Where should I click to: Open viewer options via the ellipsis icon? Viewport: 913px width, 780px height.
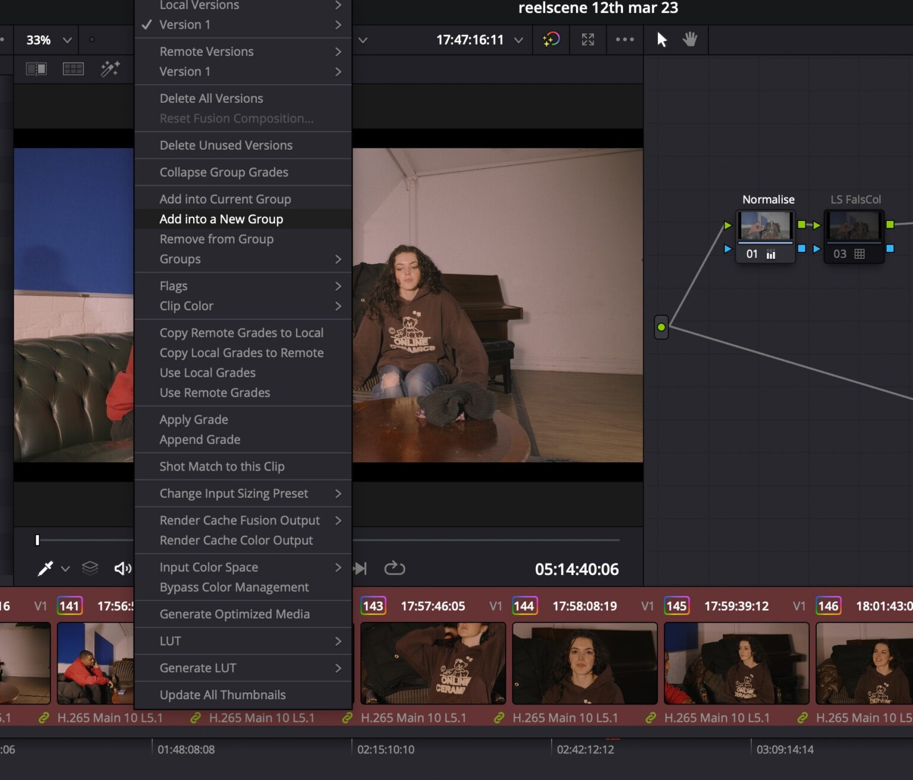(x=625, y=40)
